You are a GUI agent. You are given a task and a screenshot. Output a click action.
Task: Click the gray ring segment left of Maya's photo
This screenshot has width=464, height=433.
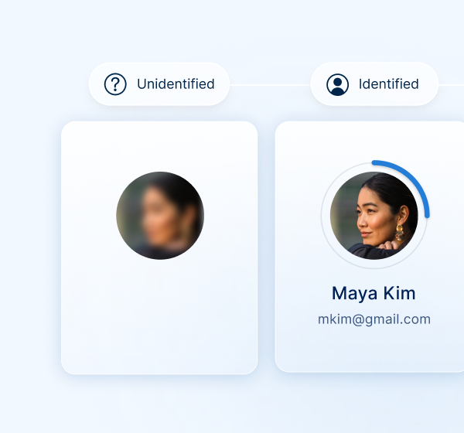[324, 216]
